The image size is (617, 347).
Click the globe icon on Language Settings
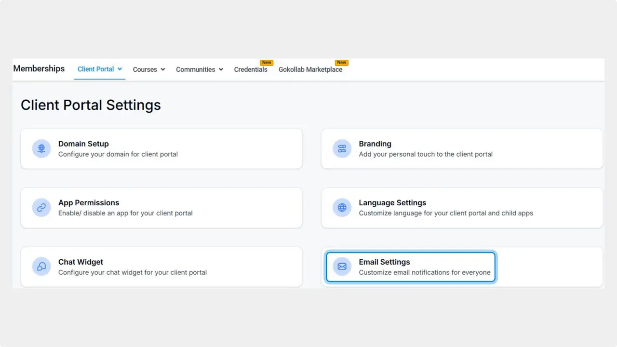pos(342,207)
